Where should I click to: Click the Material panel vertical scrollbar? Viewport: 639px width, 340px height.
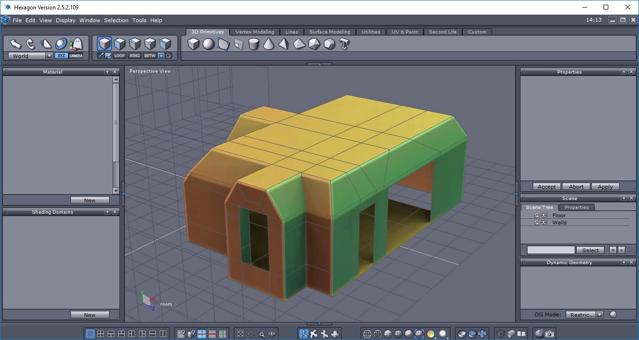coord(116,123)
